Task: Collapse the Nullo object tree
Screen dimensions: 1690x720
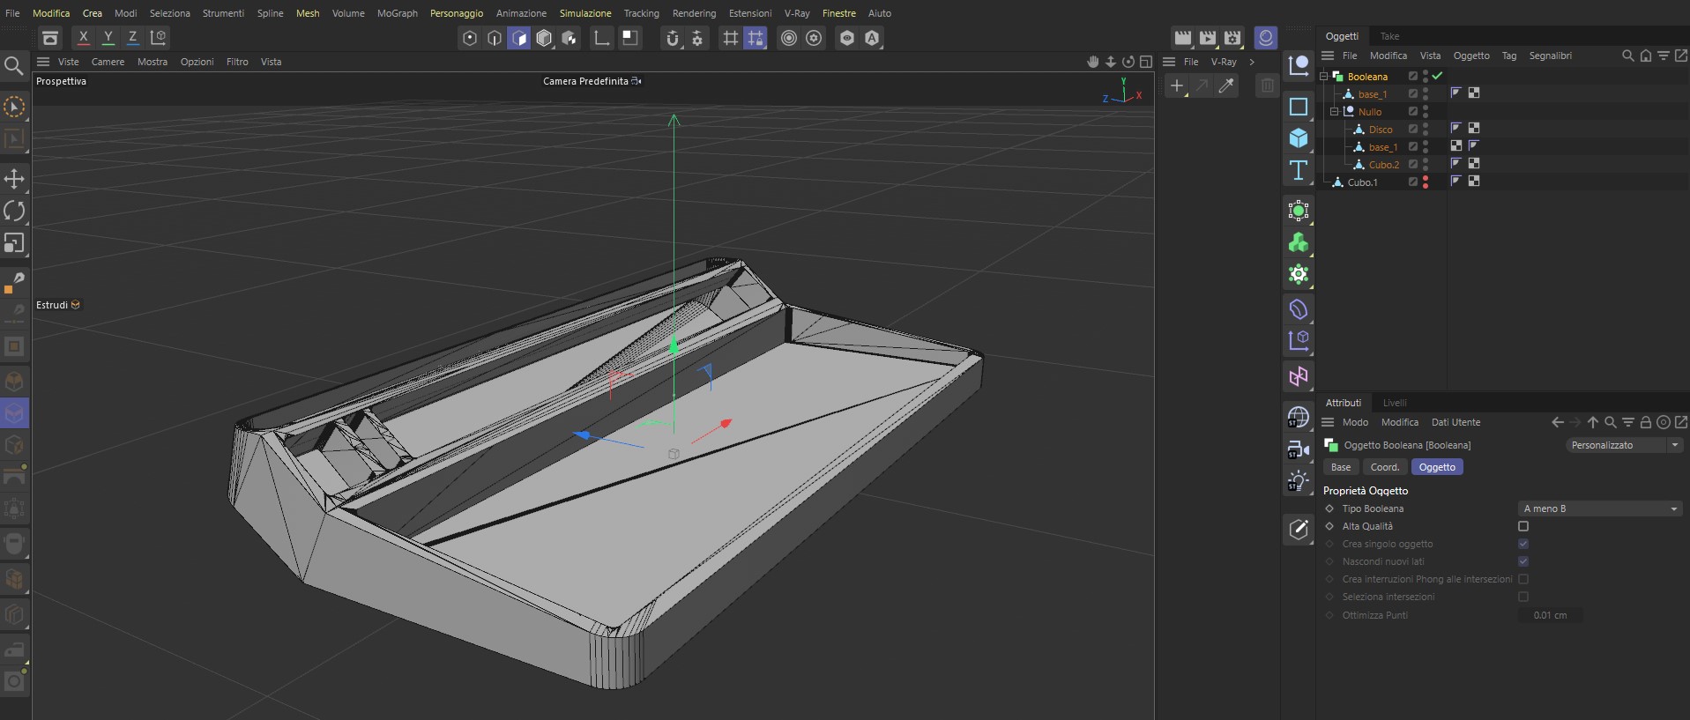Action: click(1334, 112)
